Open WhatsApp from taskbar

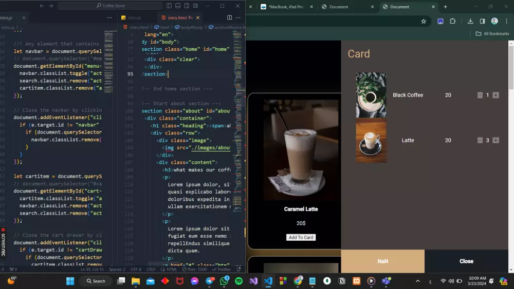(224, 281)
